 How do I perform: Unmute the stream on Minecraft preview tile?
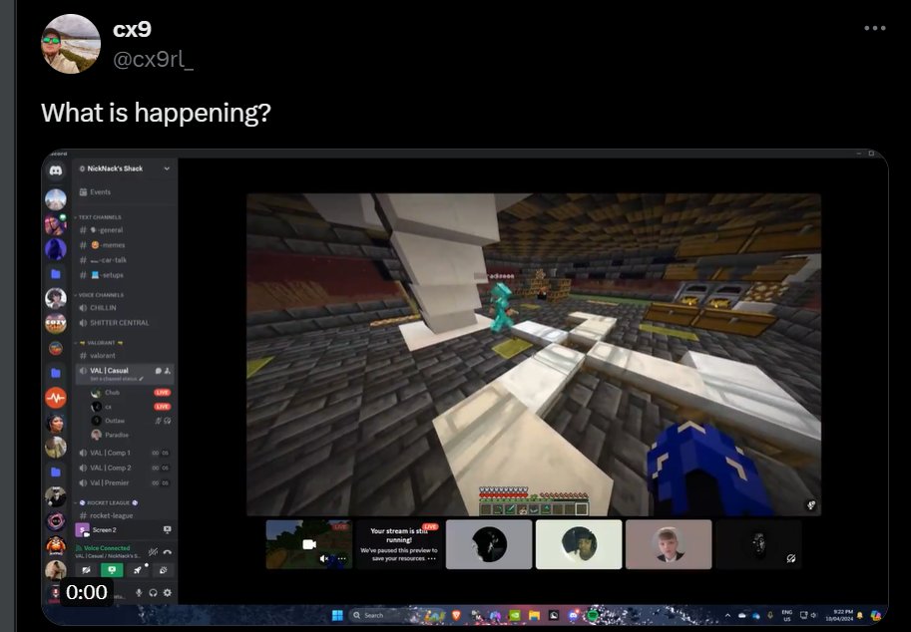(x=324, y=559)
